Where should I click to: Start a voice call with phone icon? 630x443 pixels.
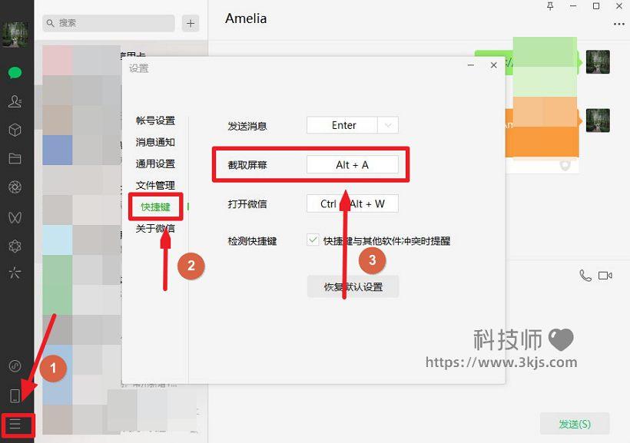585,276
